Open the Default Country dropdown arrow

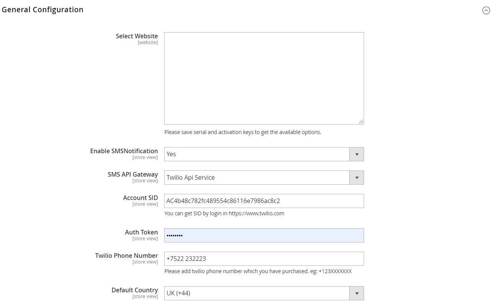point(356,293)
